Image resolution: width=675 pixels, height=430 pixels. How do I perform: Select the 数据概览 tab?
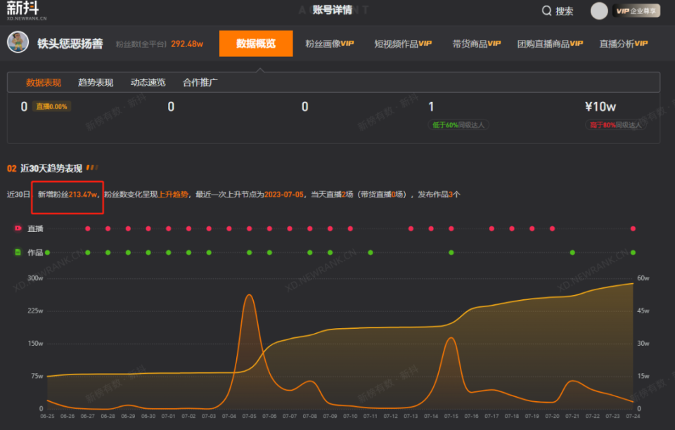pyautogui.click(x=256, y=44)
